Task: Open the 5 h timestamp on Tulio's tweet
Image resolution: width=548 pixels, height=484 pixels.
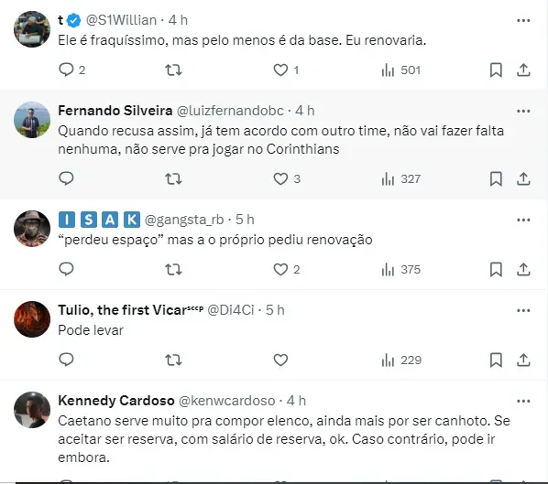Action: click(275, 310)
